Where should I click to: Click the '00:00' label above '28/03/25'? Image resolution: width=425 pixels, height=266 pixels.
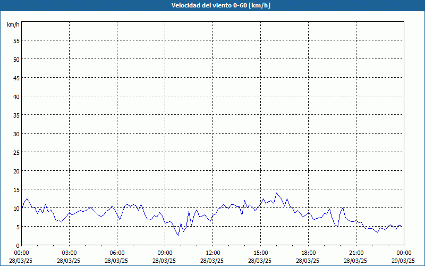tap(21, 253)
